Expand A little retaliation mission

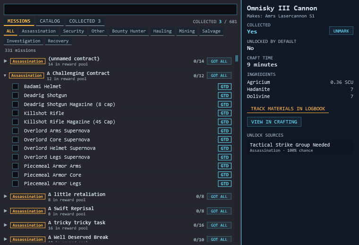point(6,196)
